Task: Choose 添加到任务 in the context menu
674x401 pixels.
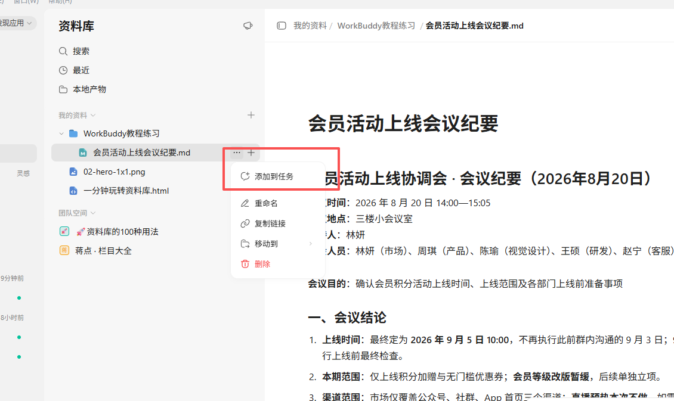Action: [x=278, y=176]
